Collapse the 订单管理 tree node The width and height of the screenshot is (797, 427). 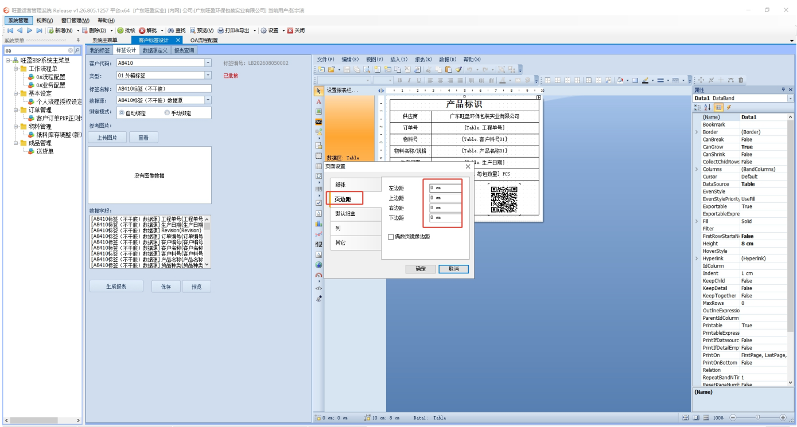coord(16,110)
